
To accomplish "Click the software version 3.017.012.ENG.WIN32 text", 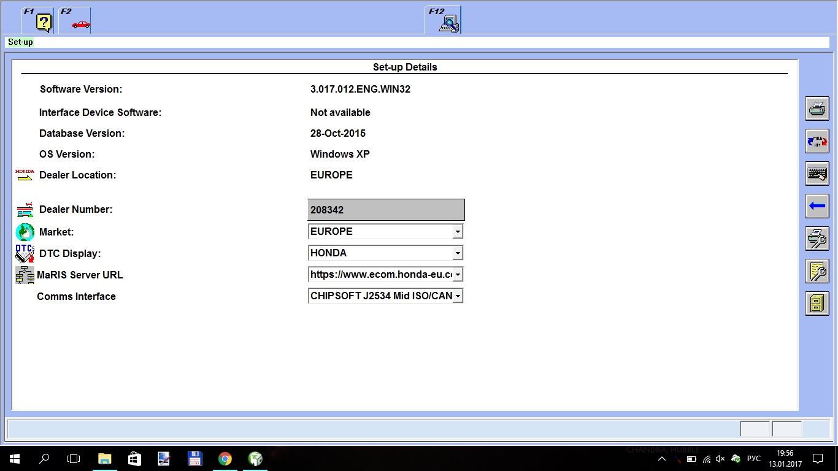I will 360,89.
